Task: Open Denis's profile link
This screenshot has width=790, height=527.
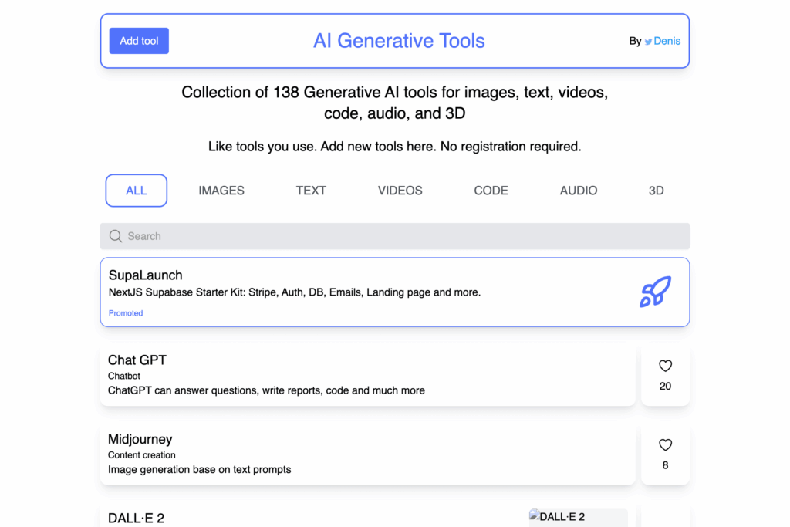Action: pyautogui.click(x=667, y=41)
